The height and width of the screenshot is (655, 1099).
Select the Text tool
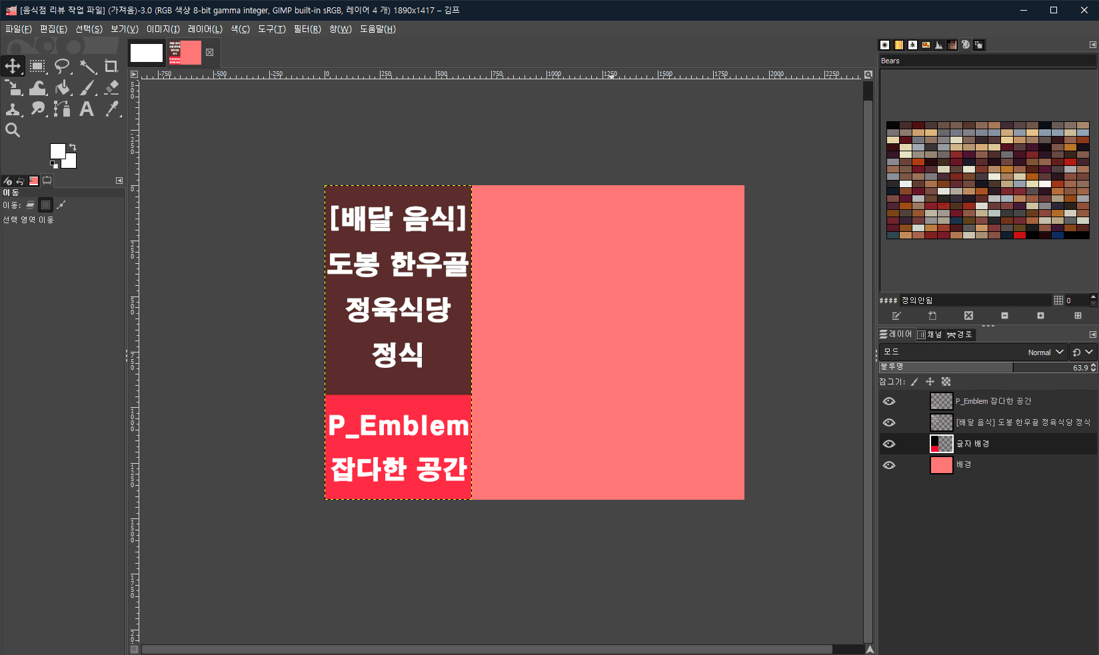point(87,109)
